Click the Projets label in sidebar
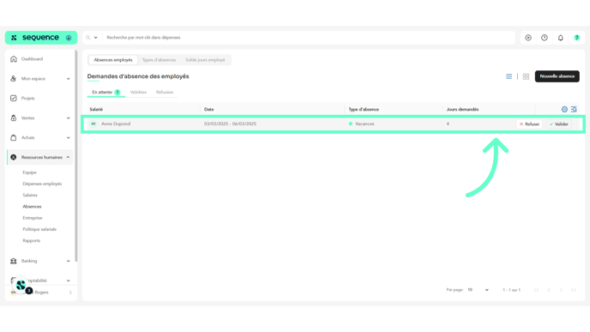The image size is (590, 332). [x=27, y=99]
